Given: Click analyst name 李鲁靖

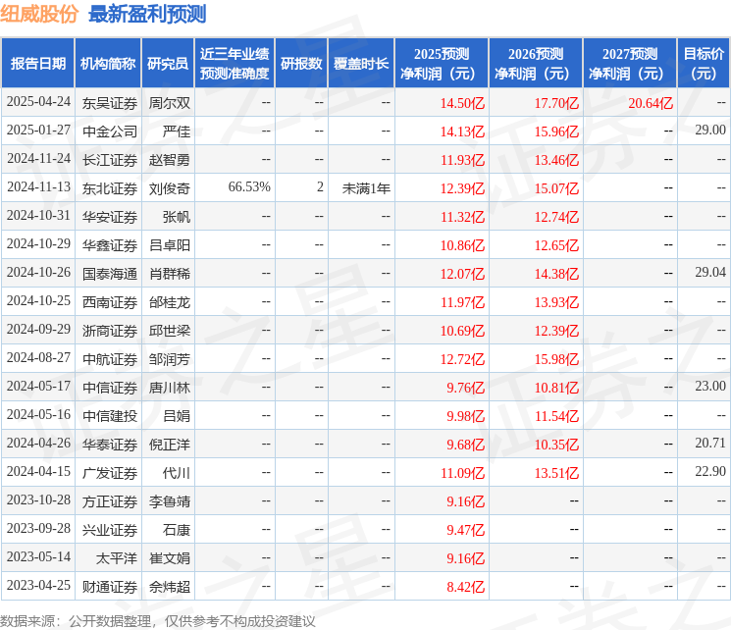Looking at the screenshot, I should (x=170, y=501).
